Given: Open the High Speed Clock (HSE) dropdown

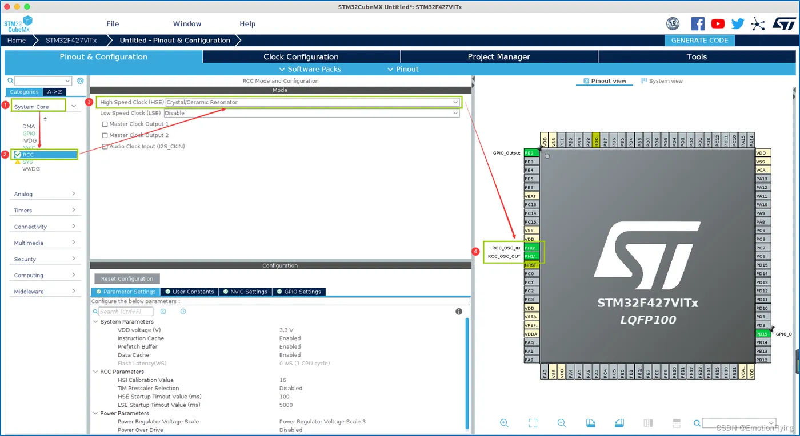Looking at the screenshot, I should 313,102.
